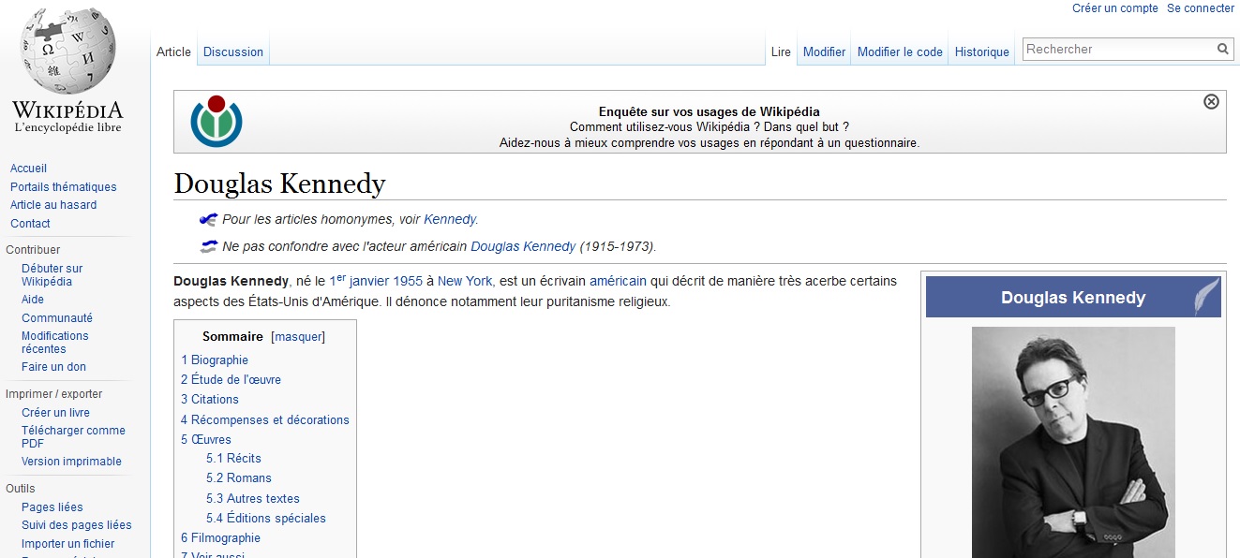This screenshot has height=558, width=1240.
Task: Open the Modifier le code tab
Action: (x=900, y=52)
